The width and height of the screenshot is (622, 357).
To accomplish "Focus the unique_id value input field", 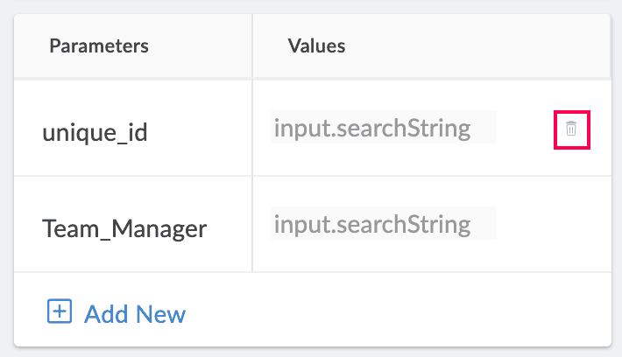I will (383, 129).
